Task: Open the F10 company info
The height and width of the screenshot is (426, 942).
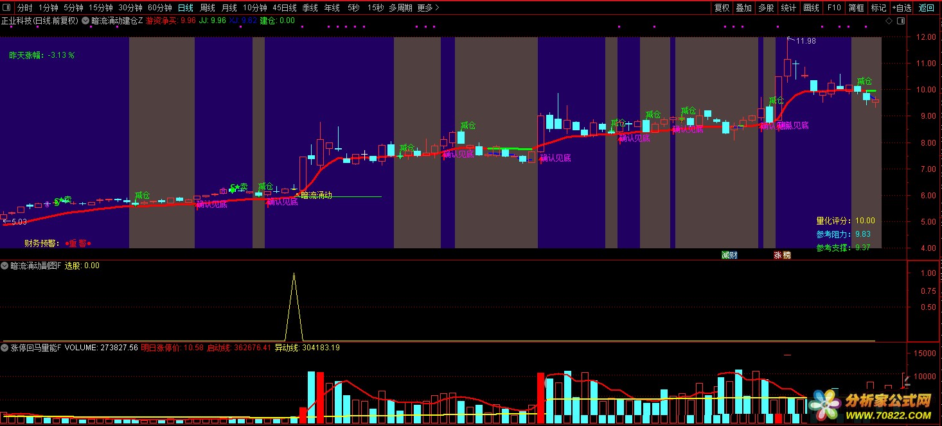Action: [x=834, y=8]
